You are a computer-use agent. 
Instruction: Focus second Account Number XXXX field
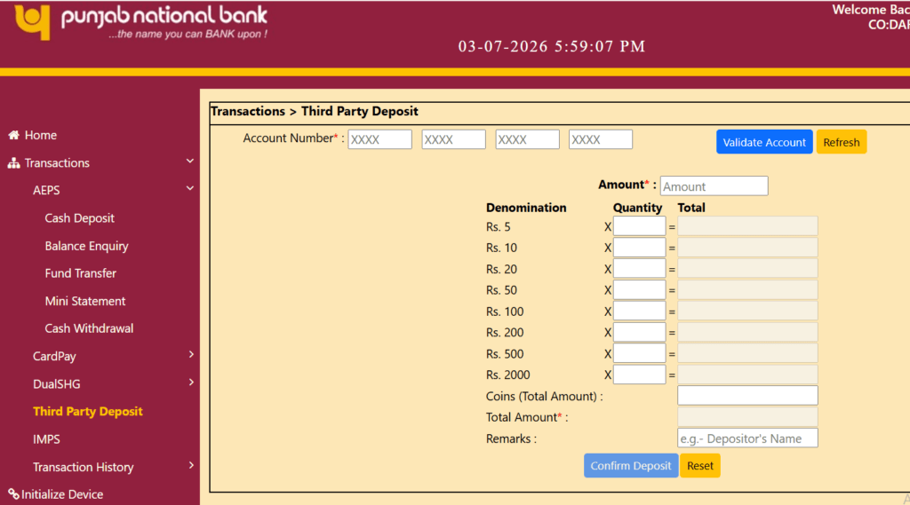click(453, 139)
